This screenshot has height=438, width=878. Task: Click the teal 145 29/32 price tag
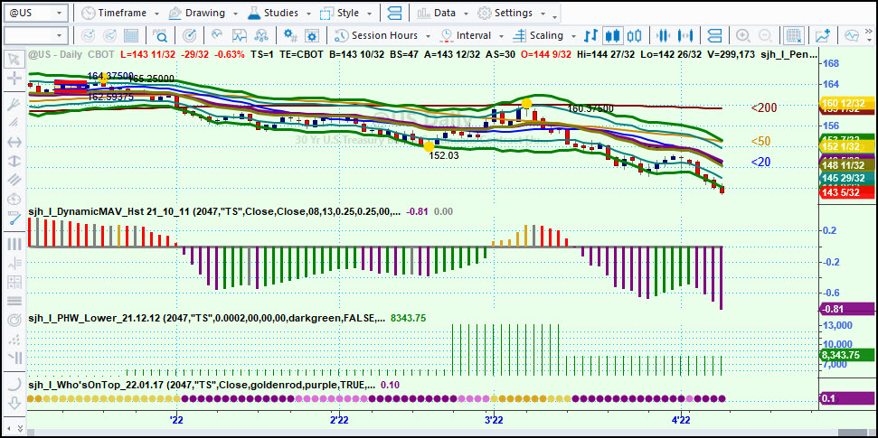[846, 178]
